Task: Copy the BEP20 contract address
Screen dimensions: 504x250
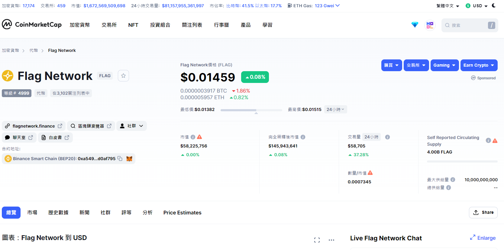Action: 120,159
